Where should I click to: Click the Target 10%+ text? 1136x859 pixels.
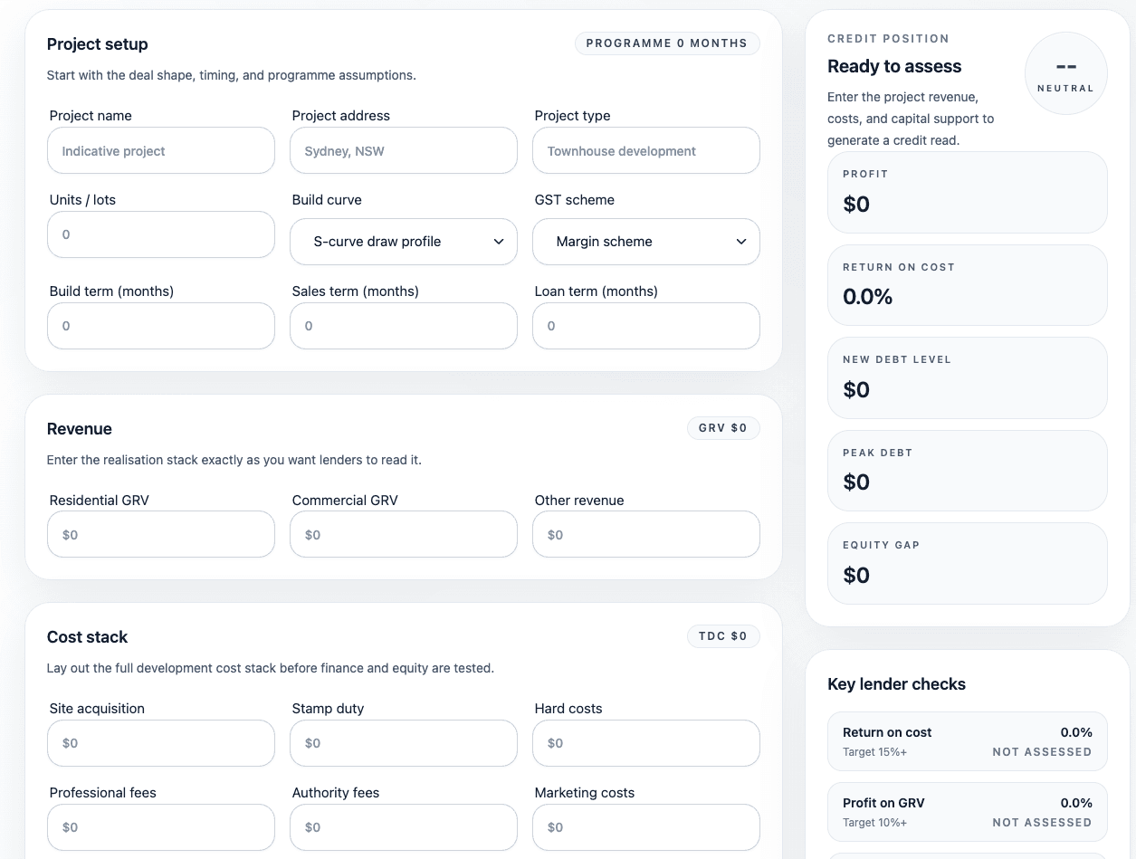(874, 823)
